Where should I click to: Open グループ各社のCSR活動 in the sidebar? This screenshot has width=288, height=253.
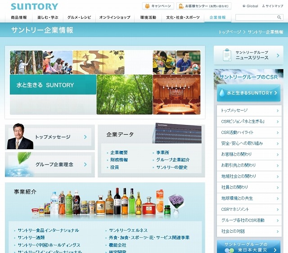[x=249, y=221]
